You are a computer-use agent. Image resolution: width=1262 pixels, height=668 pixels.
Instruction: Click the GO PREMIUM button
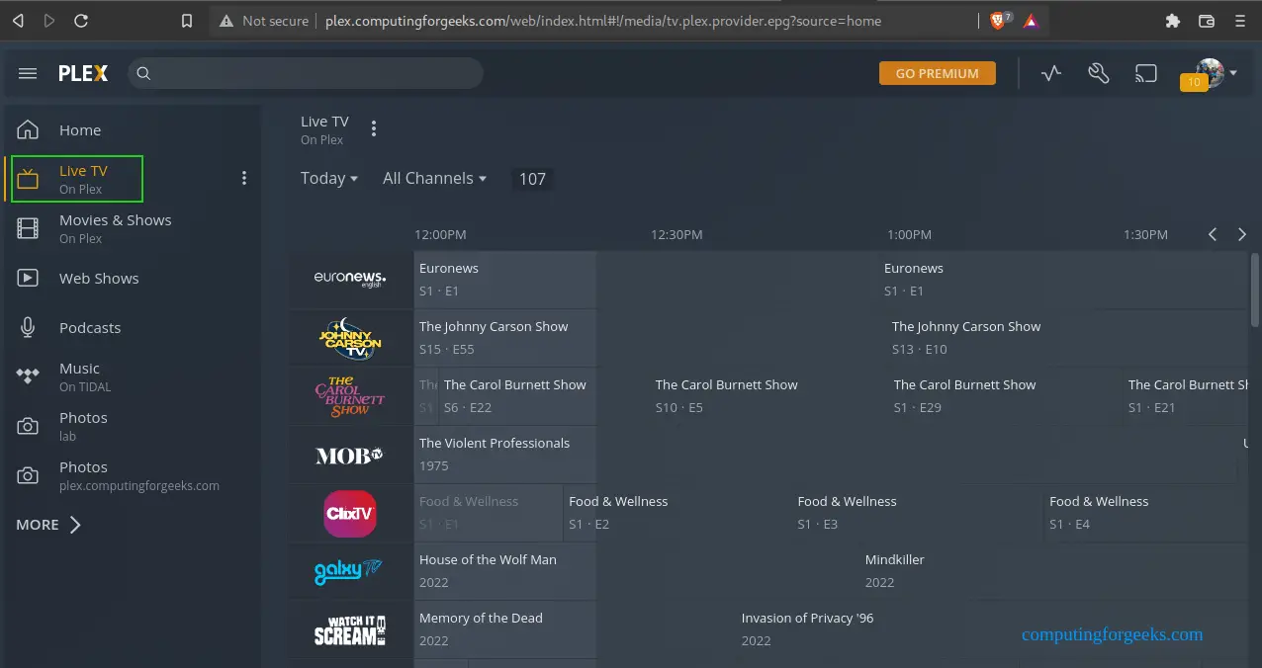(x=937, y=73)
